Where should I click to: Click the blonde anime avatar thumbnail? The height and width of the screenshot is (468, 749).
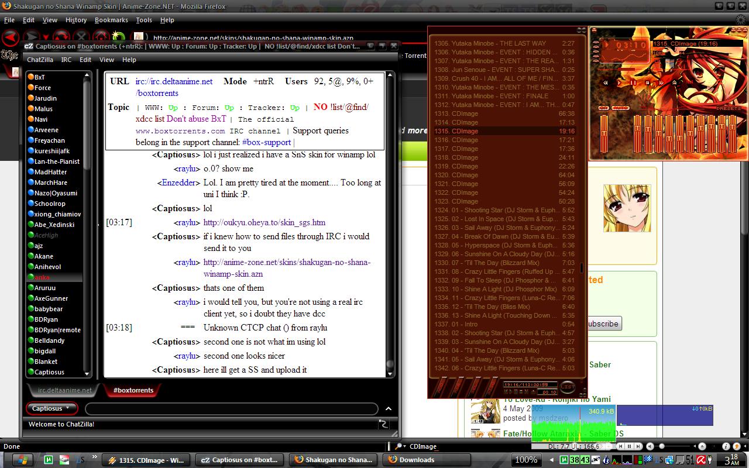[x=627, y=208]
